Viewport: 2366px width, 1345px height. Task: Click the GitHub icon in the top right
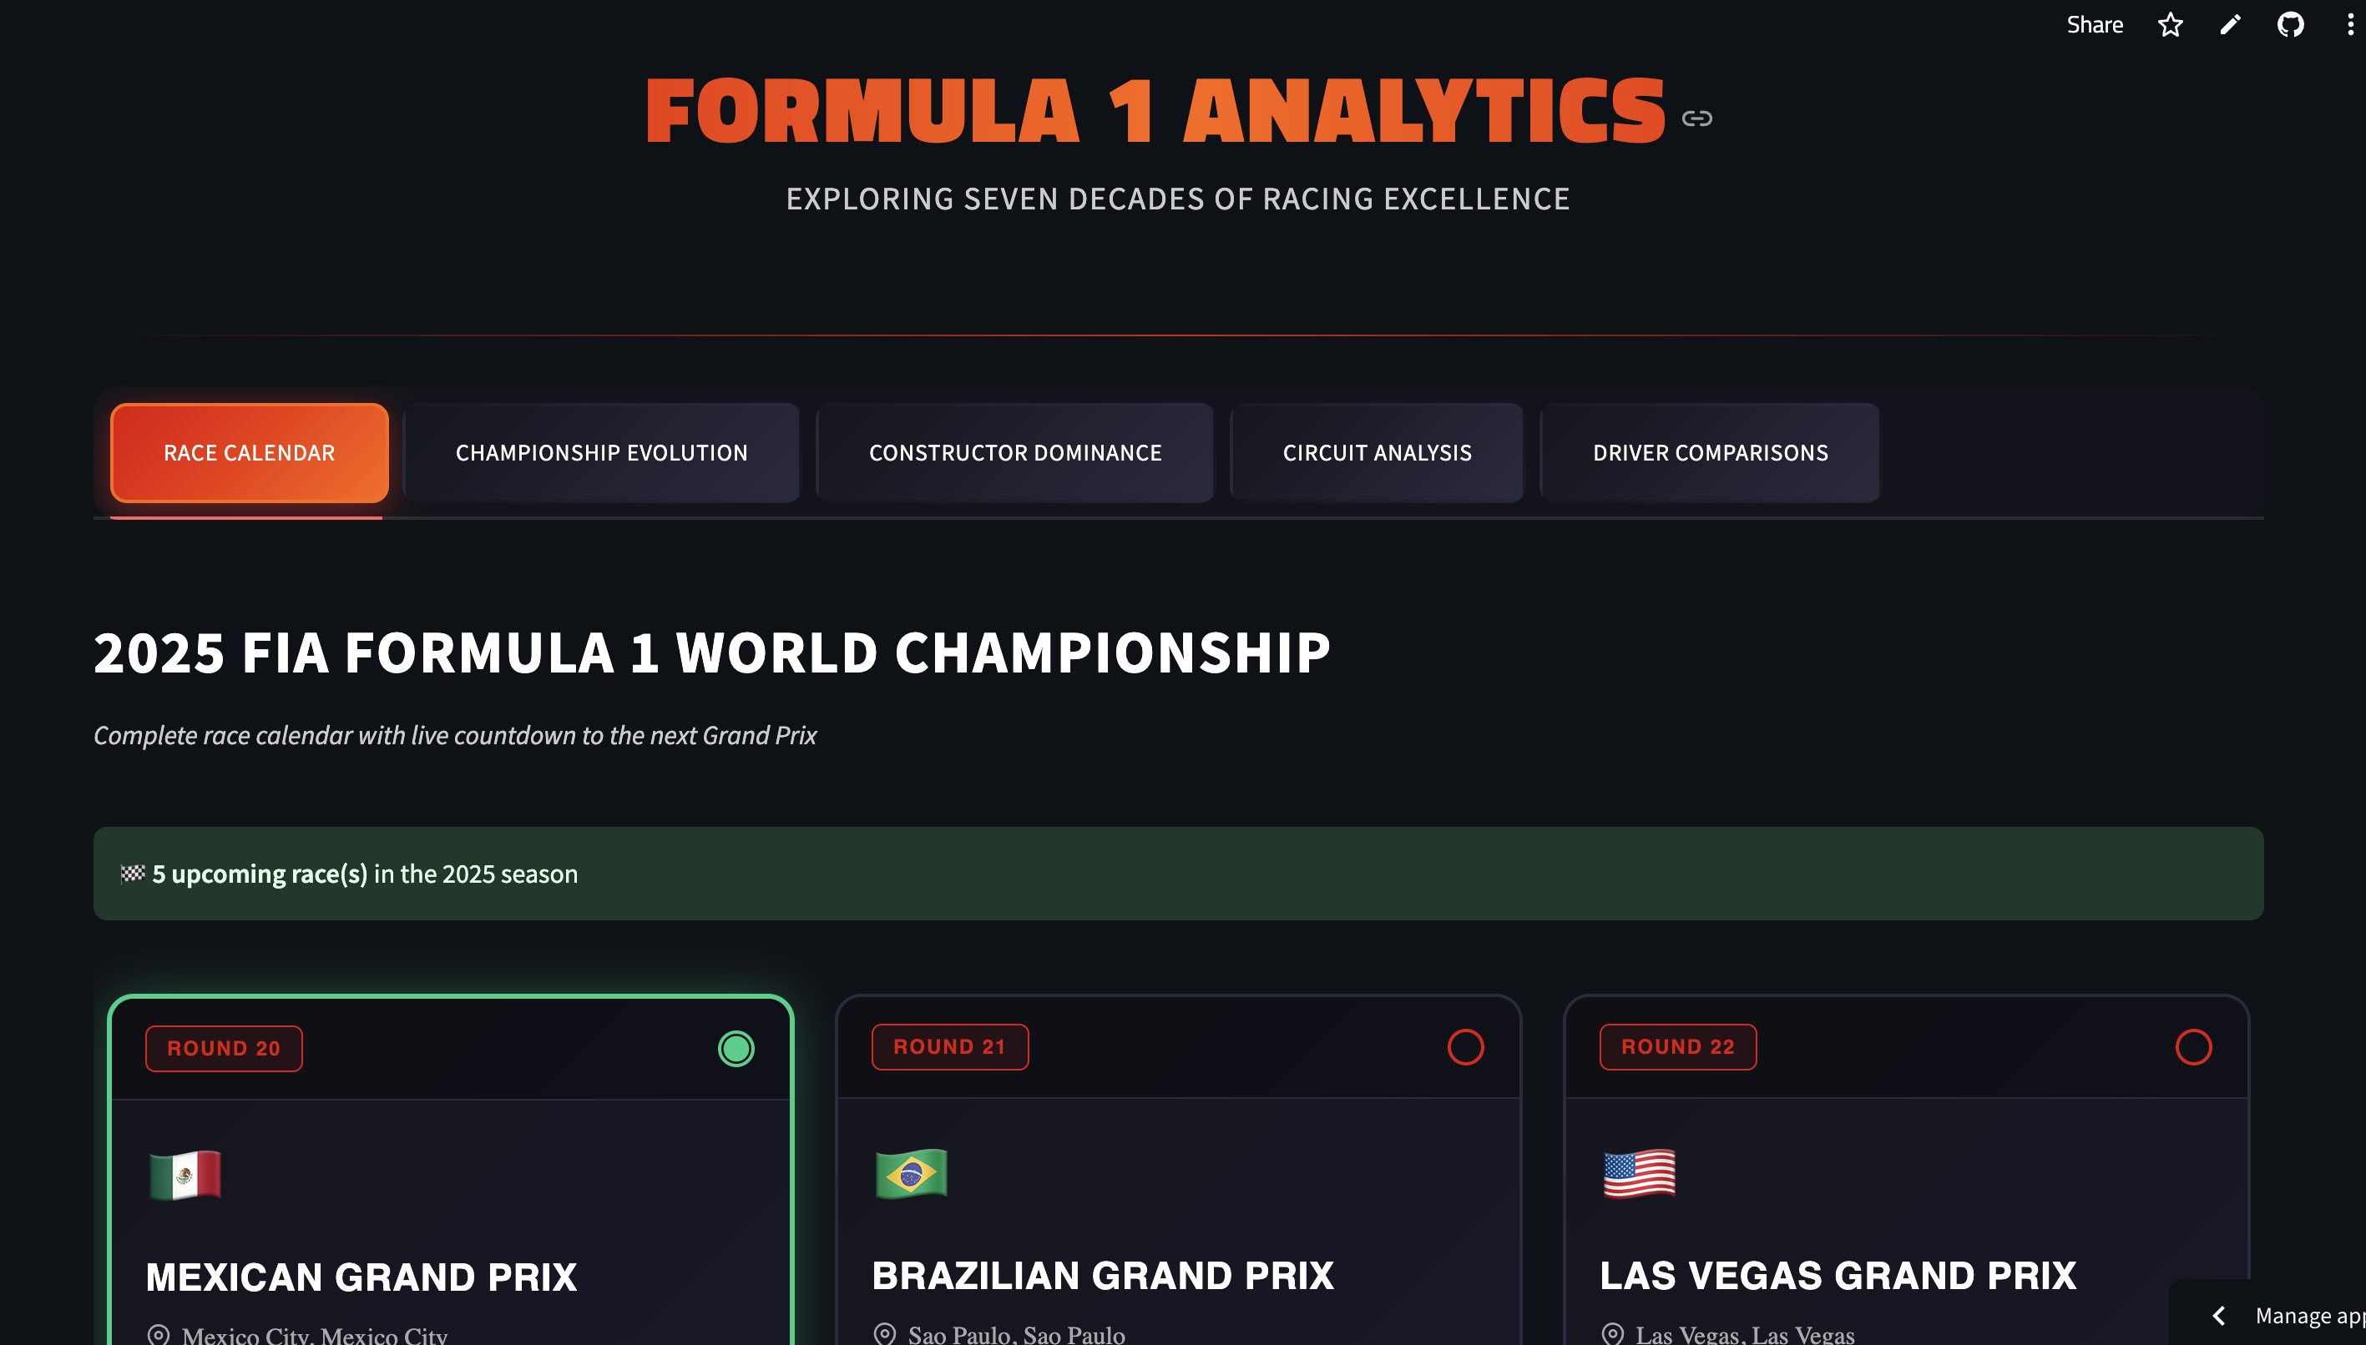[2291, 24]
